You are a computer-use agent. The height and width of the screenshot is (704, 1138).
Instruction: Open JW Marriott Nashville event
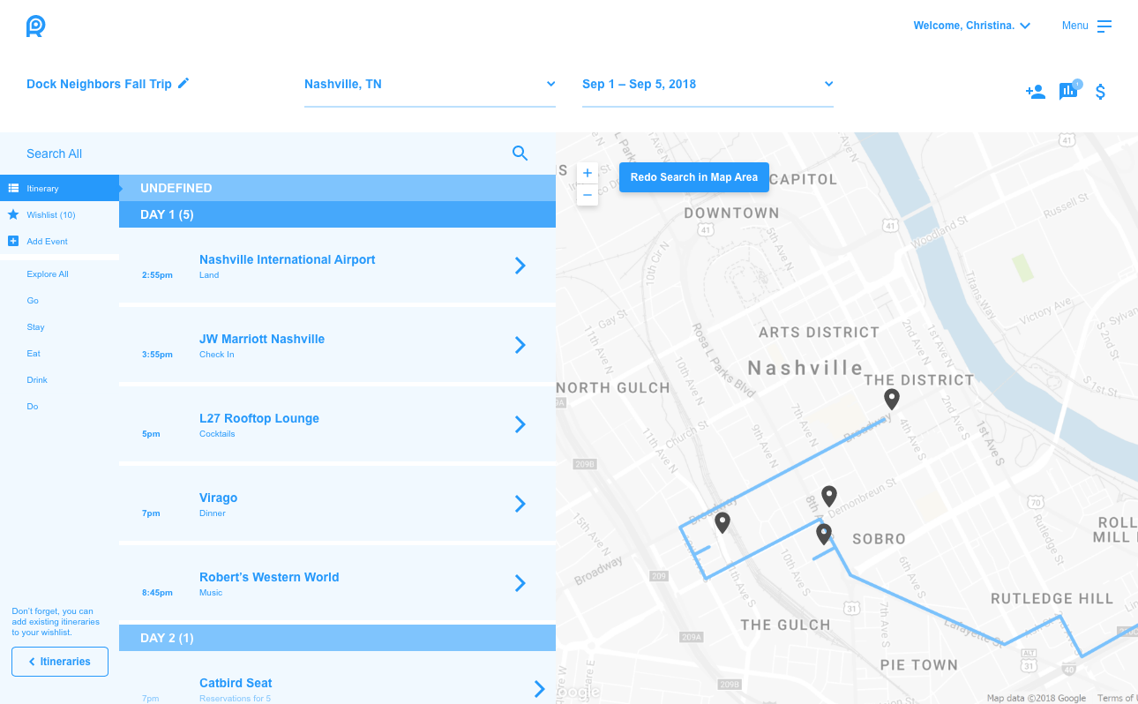[262, 339]
